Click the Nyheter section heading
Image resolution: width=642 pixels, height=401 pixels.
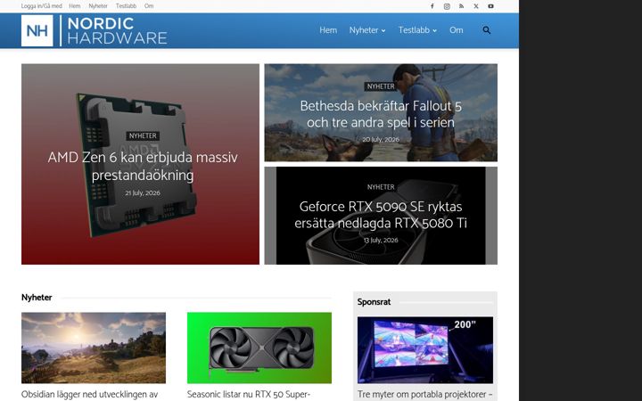37,298
